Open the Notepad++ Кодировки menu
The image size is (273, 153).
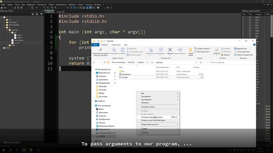point(31,5)
